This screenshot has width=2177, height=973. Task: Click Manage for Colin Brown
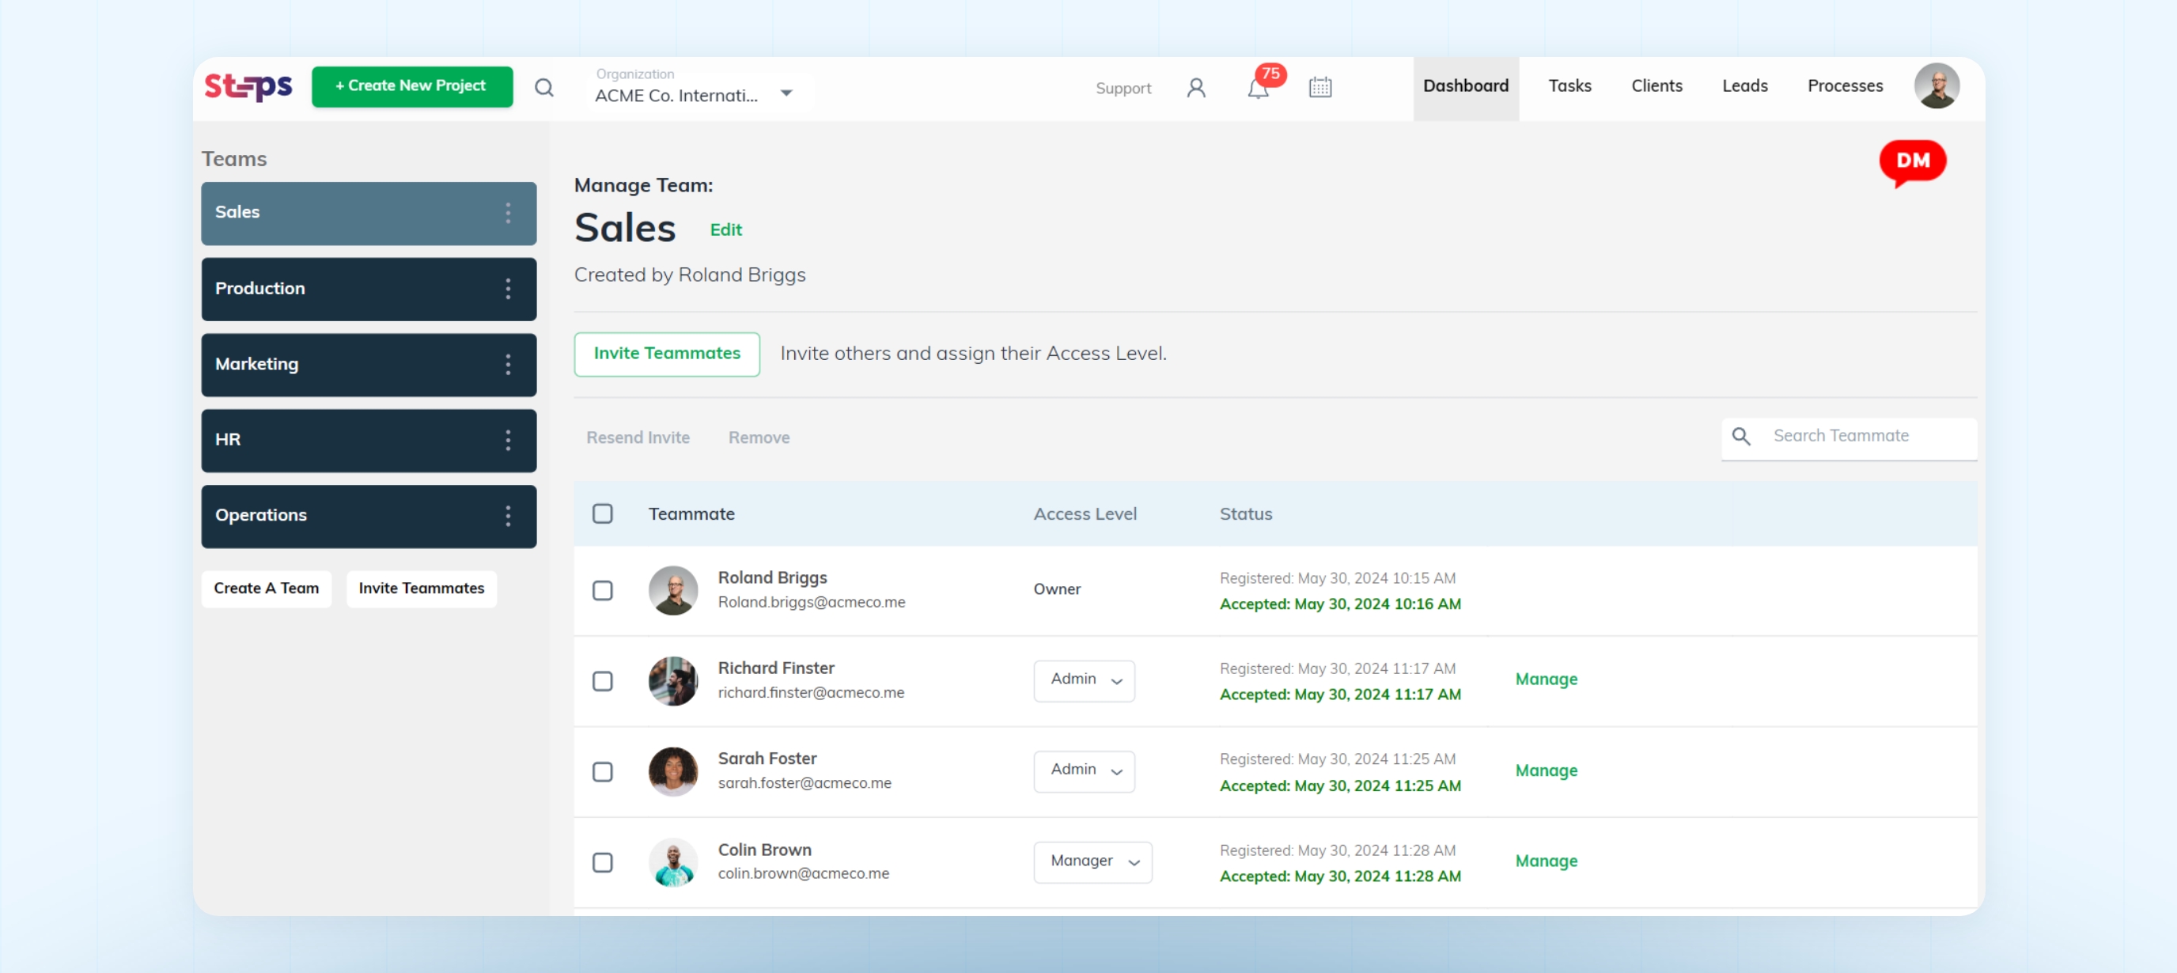pyautogui.click(x=1546, y=861)
